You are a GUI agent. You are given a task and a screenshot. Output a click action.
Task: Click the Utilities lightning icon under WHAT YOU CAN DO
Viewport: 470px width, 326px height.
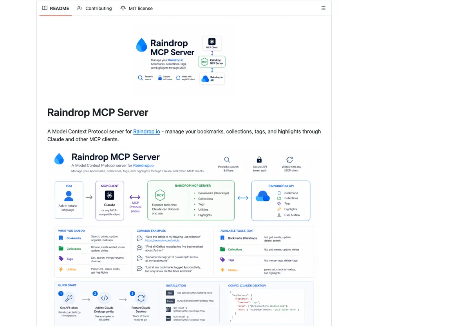[61, 269]
